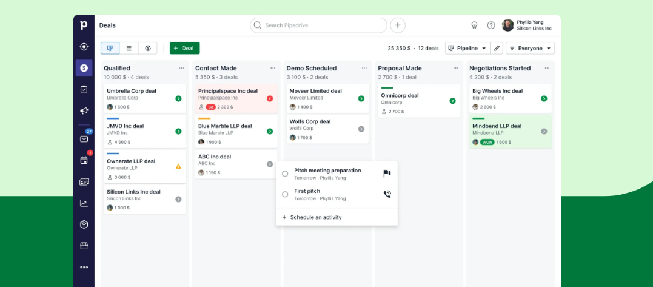
Task: Open Mindbend LLP deal title
Action: coord(497,126)
